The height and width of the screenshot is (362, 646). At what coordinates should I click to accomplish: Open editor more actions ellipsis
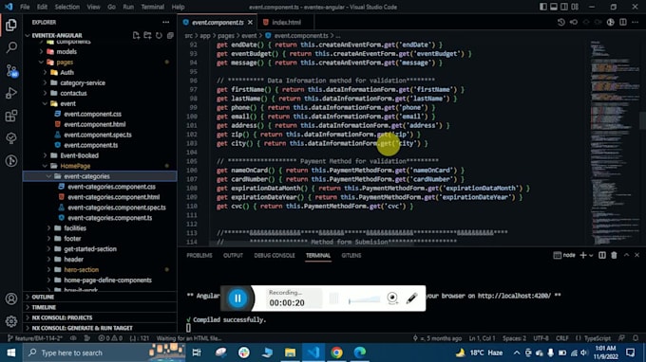pyautogui.click(x=636, y=22)
